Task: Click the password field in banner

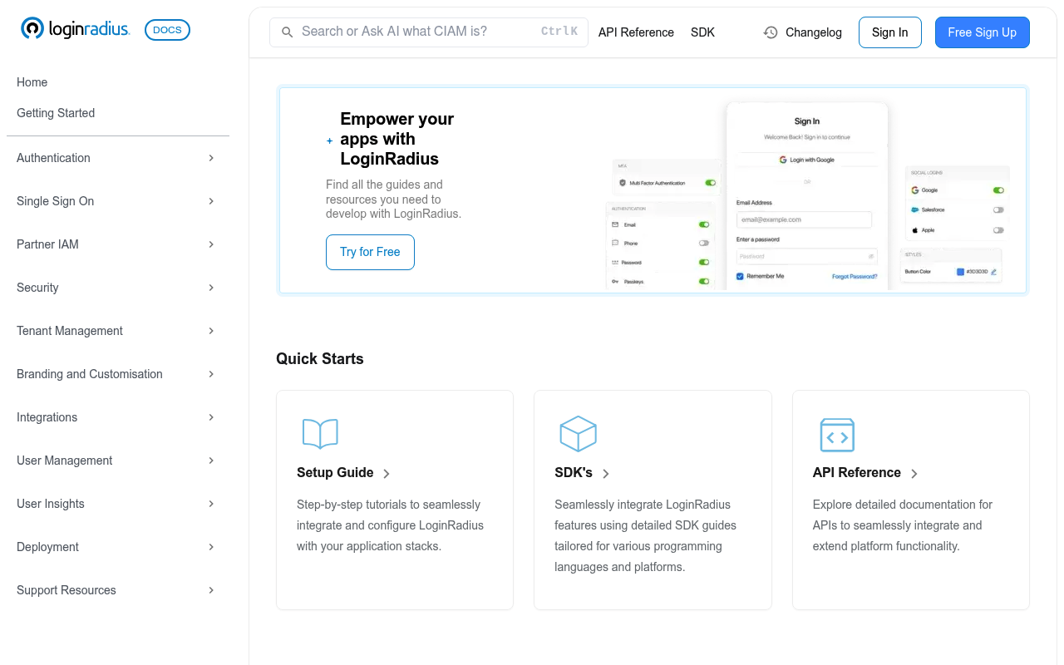Action: click(x=807, y=256)
